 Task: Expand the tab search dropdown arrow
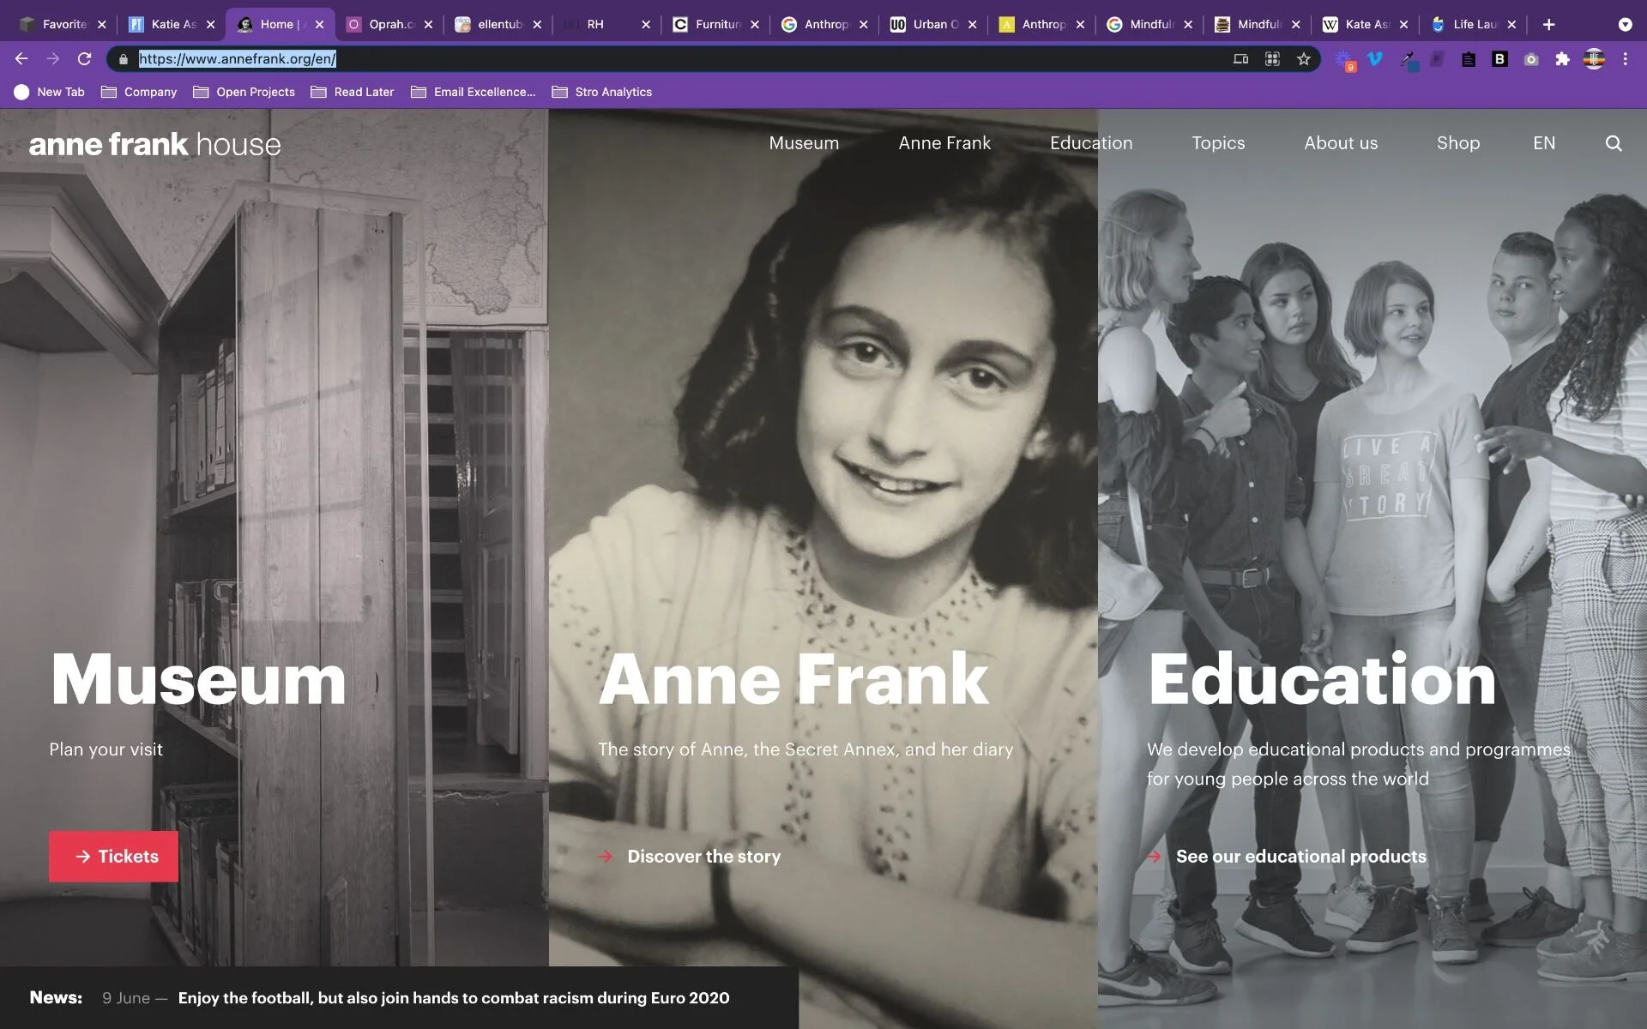[1624, 25]
